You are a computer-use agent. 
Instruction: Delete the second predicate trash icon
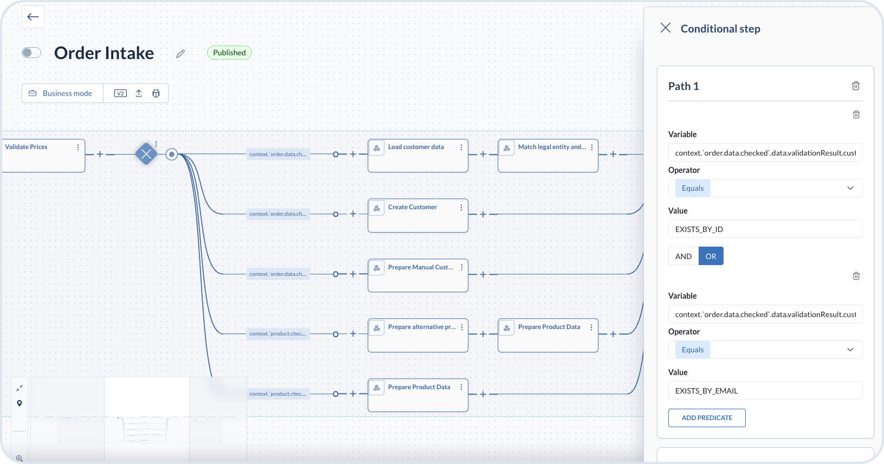click(856, 276)
